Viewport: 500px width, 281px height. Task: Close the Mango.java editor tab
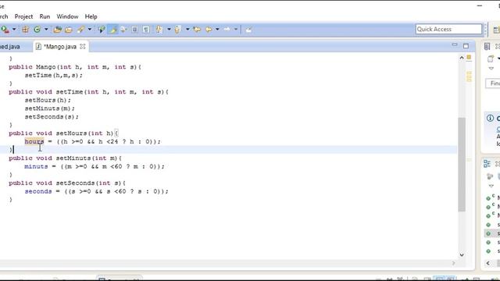pyautogui.click(x=83, y=47)
